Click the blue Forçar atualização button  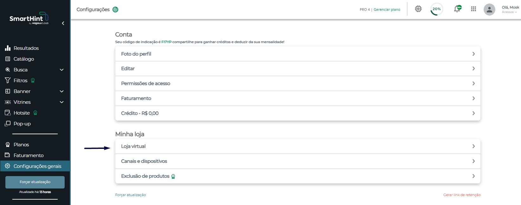click(35, 182)
